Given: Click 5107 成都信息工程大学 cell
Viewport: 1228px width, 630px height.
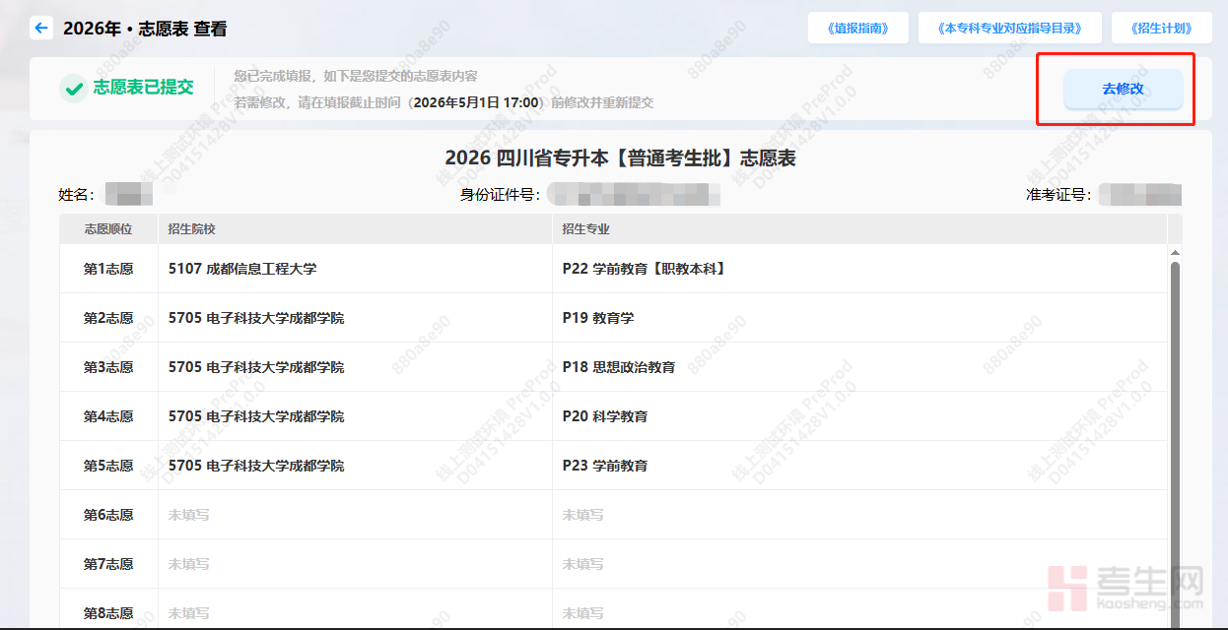Looking at the screenshot, I should [x=242, y=269].
